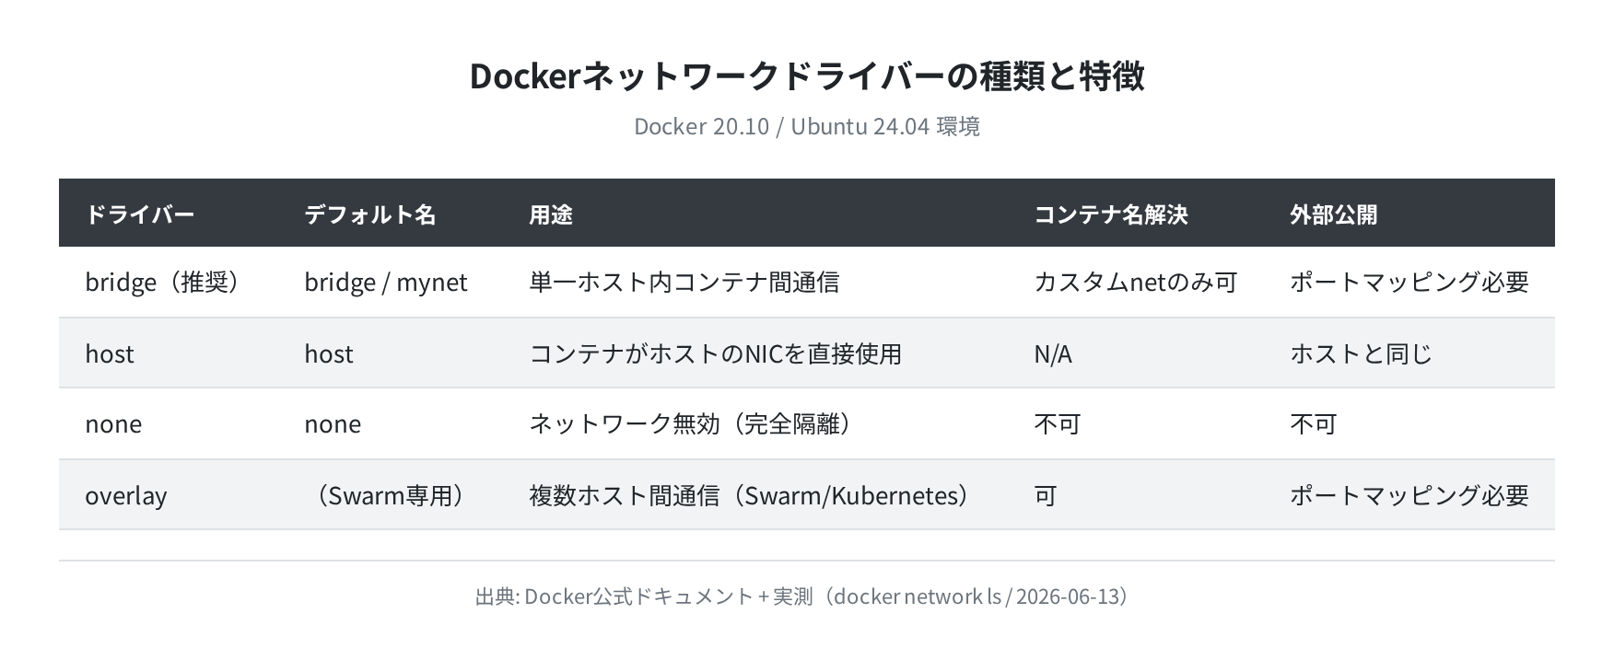Screen dimensions: 1614x648
Task: Click the 単一ホスト内コンテナ間通信 cell
Action: pyautogui.click(x=684, y=282)
